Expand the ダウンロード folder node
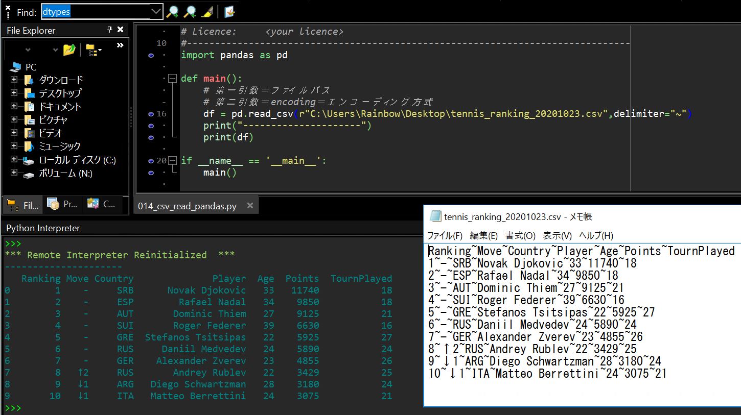 [x=14, y=80]
